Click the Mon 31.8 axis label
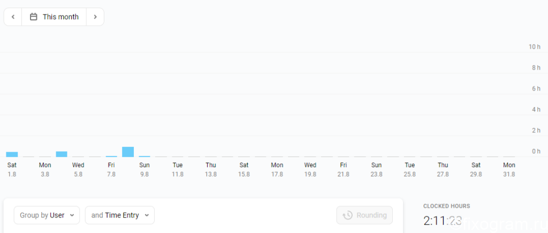This screenshot has height=233, width=548. click(509, 169)
